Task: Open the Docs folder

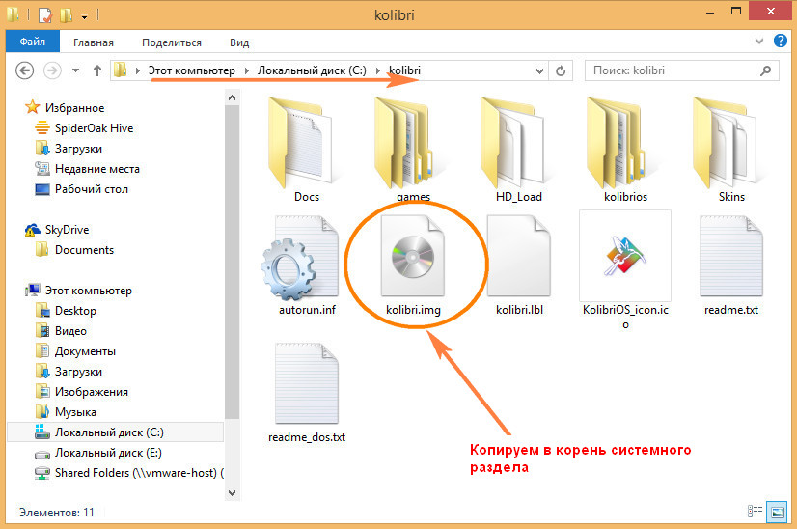Action: coord(307,150)
